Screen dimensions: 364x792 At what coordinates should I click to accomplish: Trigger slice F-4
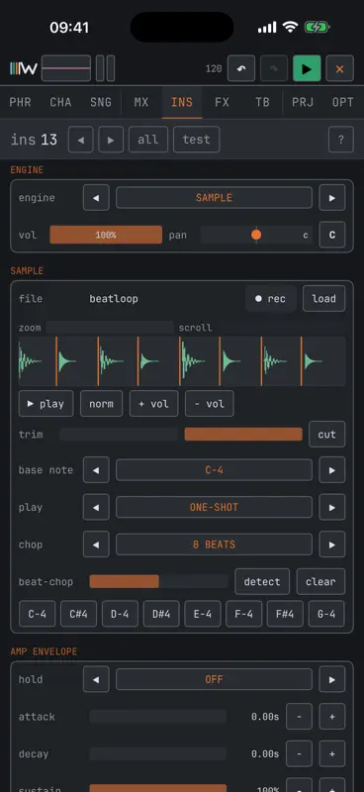(244, 614)
